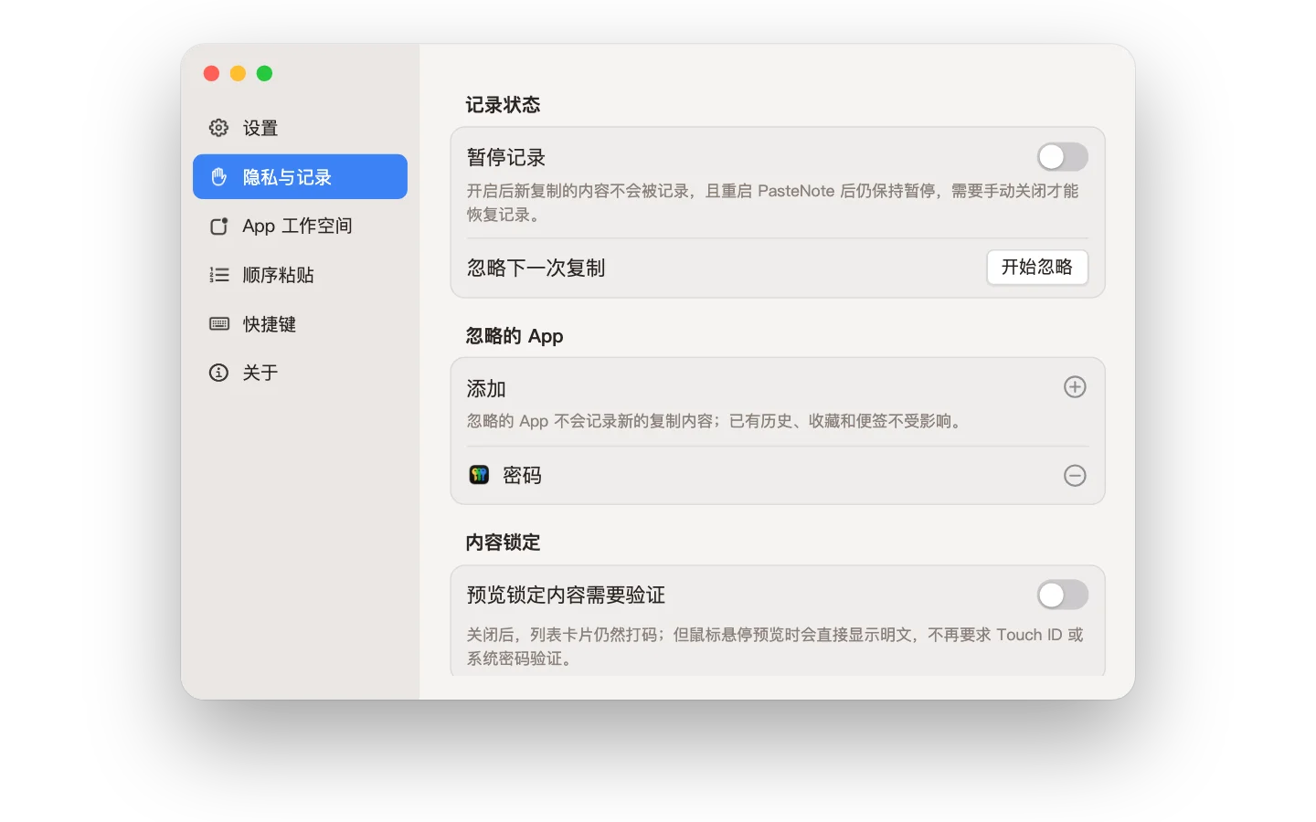
Task: Select the 密码 row label
Action: (522, 476)
